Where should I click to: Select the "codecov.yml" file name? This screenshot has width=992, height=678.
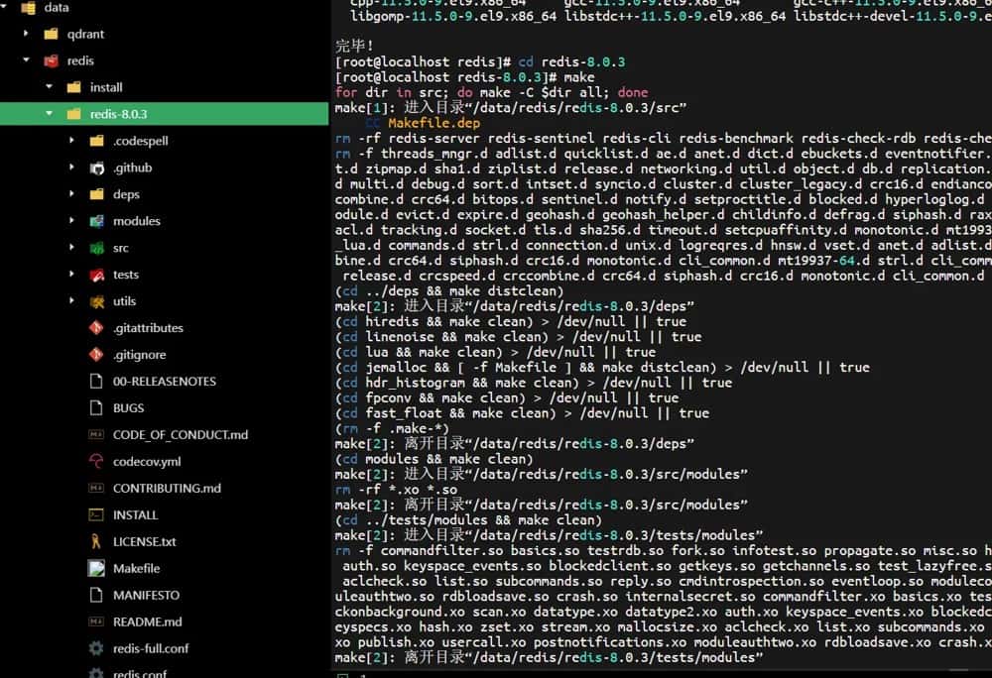(x=147, y=462)
